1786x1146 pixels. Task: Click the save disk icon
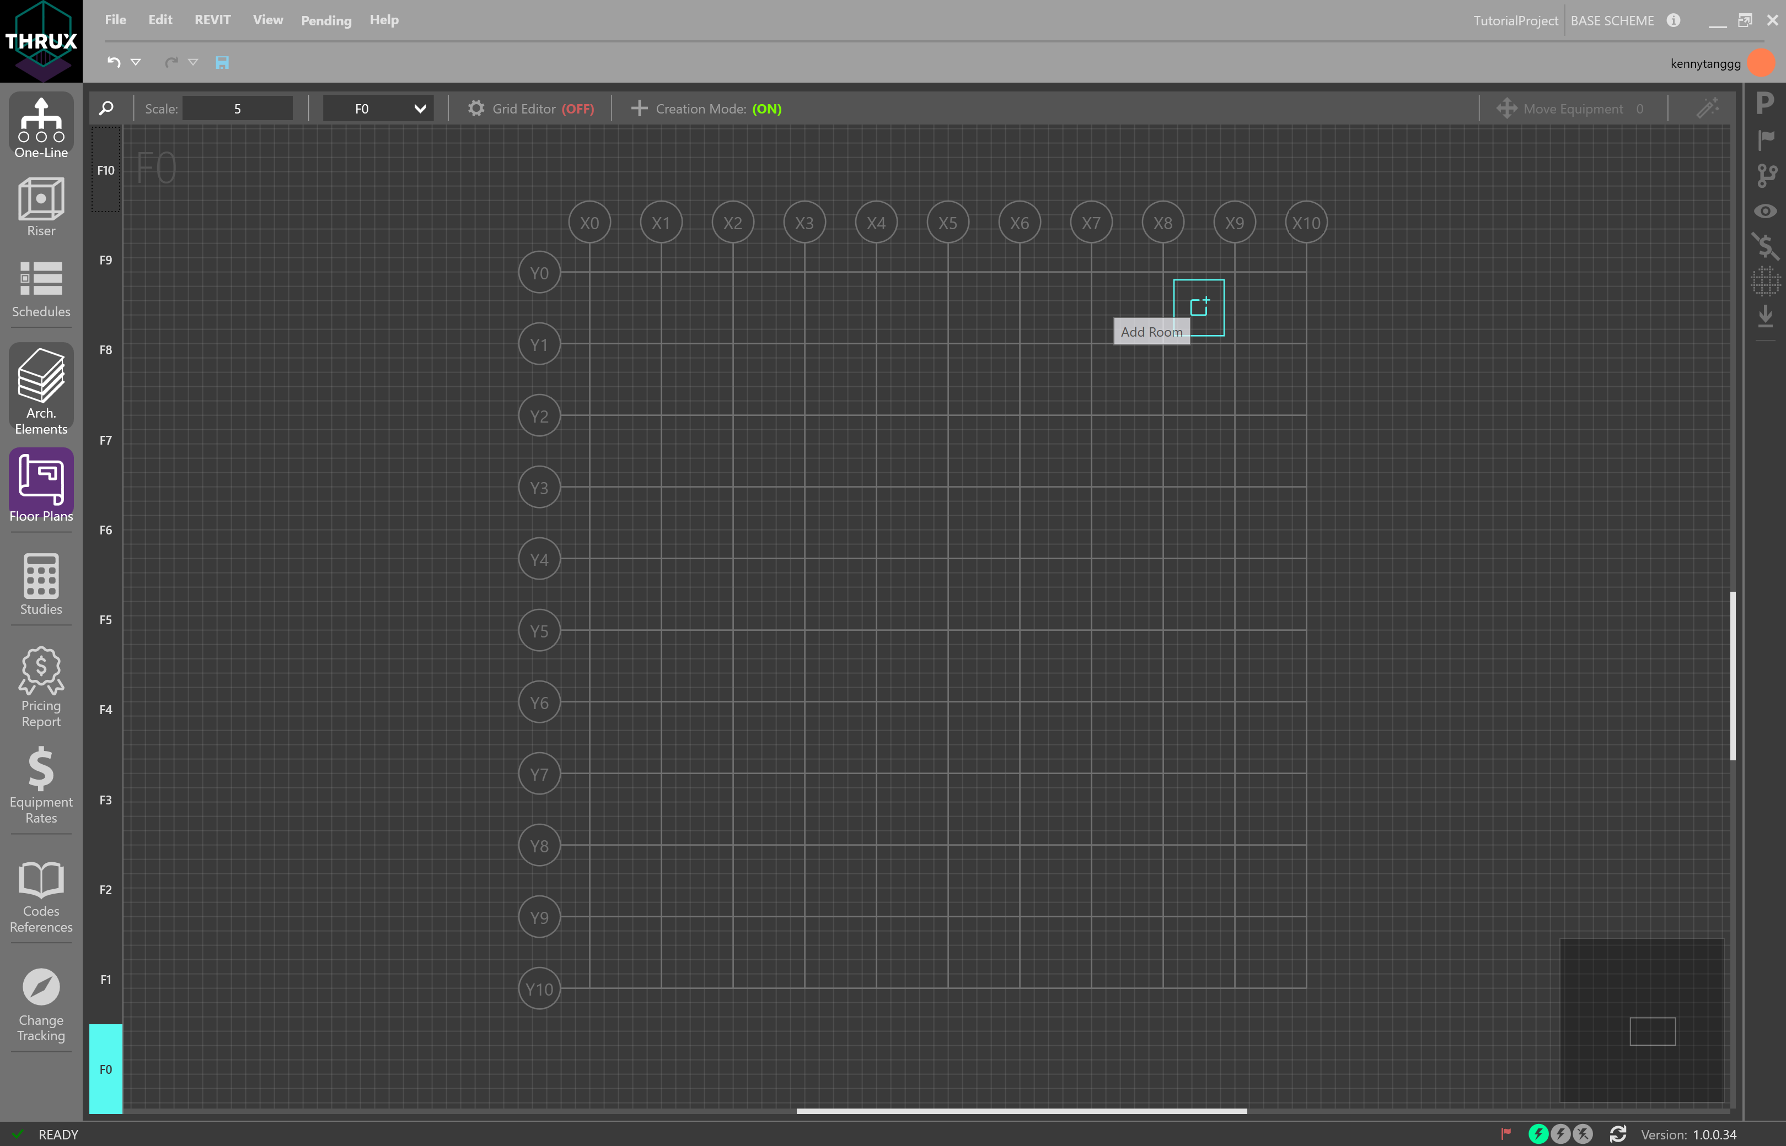222,62
